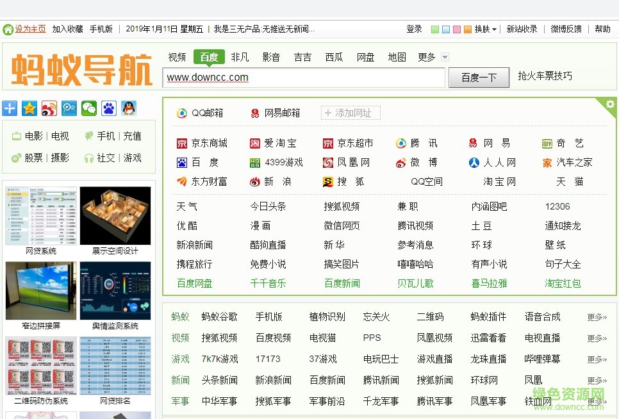Viewport: 619px width, 419px height.
Task: Switch to the 视频 search tab
Action: point(176,56)
